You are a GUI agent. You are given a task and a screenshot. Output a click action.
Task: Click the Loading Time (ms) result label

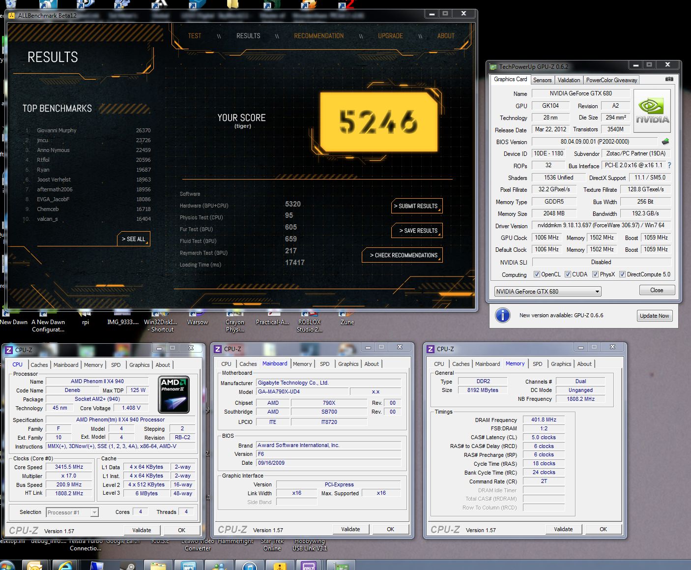tap(201, 265)
